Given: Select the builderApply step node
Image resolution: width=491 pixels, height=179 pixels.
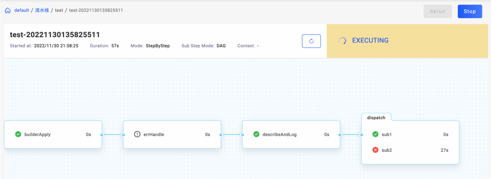Looking at the screenshot, I should tap(53, 134).
